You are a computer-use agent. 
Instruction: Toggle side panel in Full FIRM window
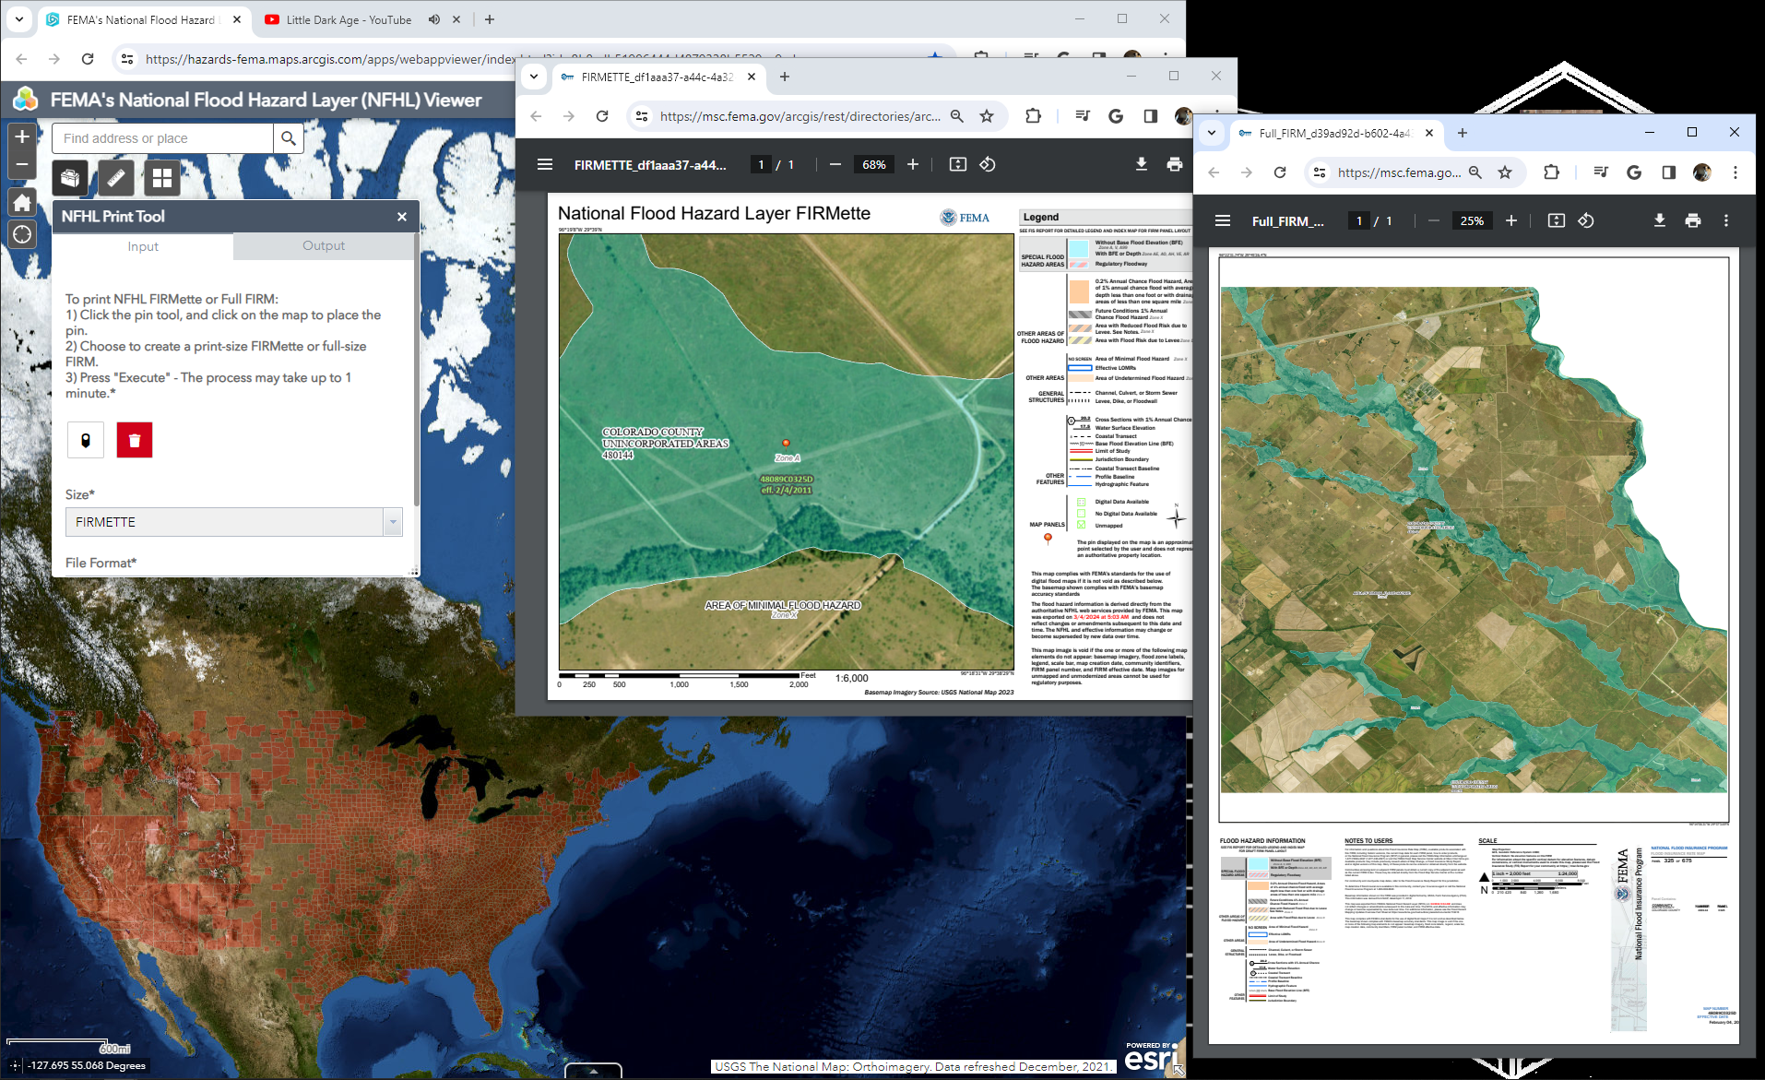click(x=1669, y=172)
